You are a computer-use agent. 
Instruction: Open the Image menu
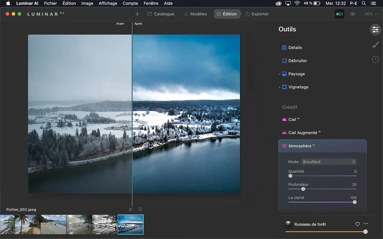tap(87, 4)
